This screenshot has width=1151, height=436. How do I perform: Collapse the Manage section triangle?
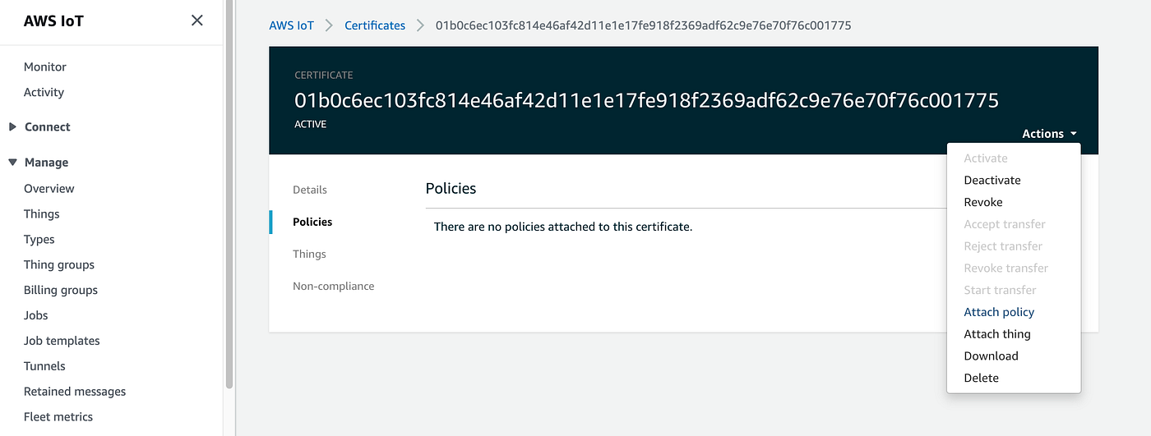pyautogui.click(x=12, y=163)
